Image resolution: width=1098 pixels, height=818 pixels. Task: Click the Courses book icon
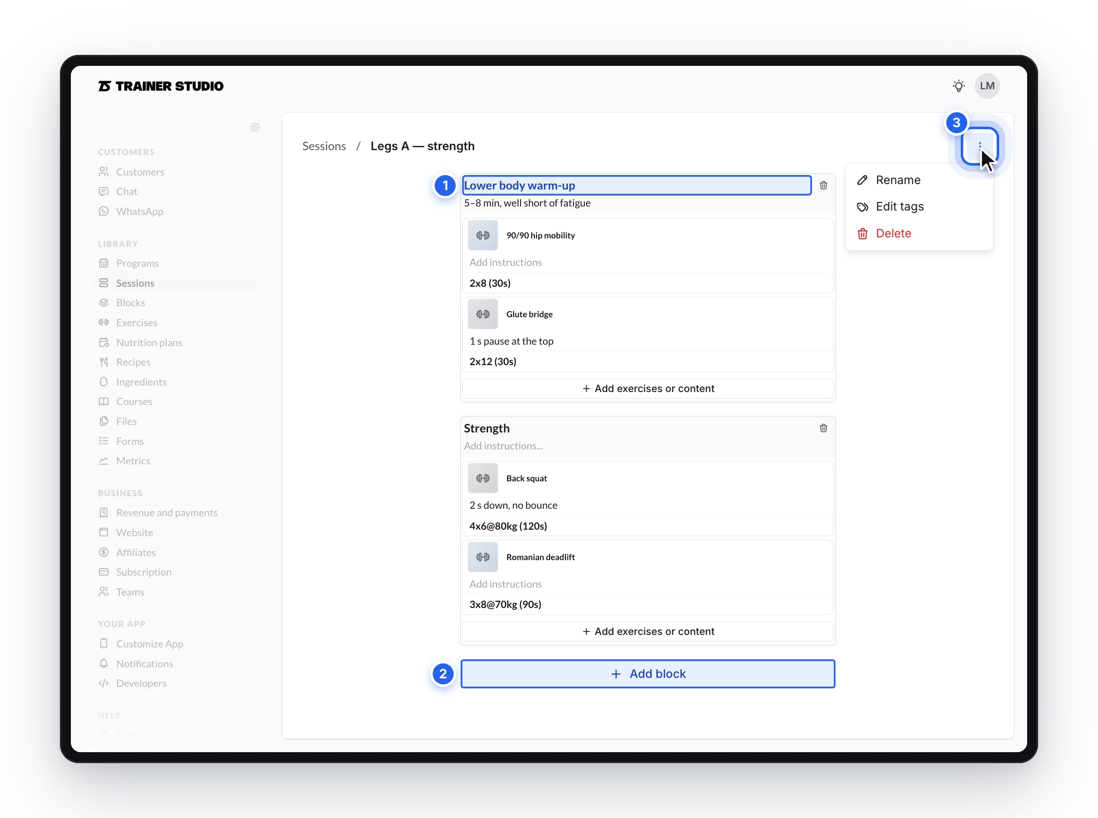[x=104, y=402]
